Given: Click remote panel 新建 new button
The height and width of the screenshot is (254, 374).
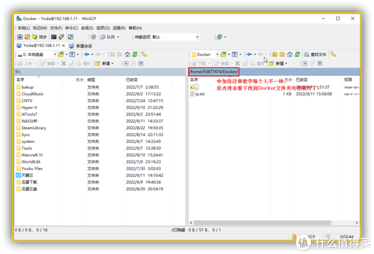Looking at the screenshot, I should [x=277, y=63].
